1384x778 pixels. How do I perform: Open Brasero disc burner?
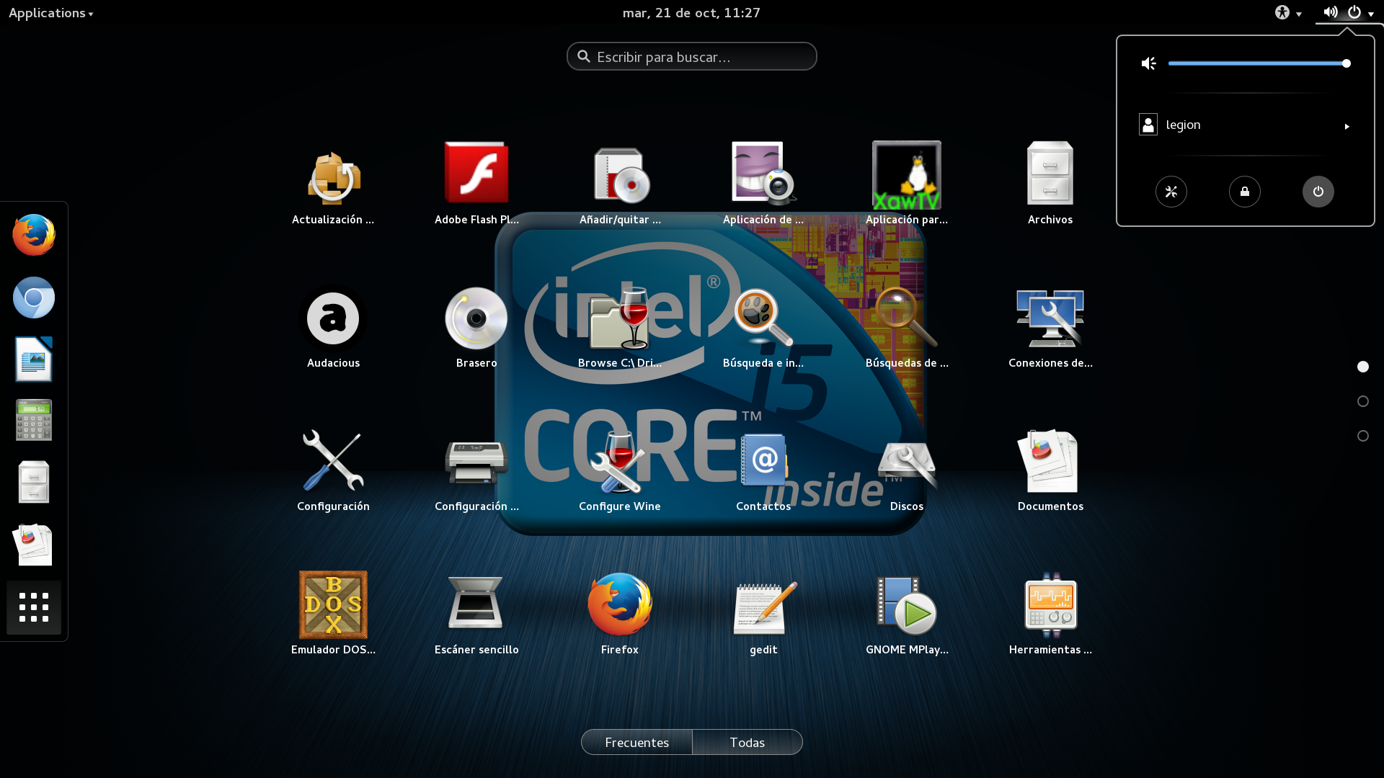click(476, 328)
